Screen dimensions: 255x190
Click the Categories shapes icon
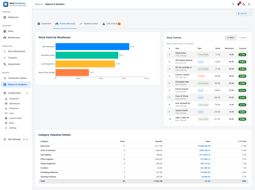(x=6, y=99)
